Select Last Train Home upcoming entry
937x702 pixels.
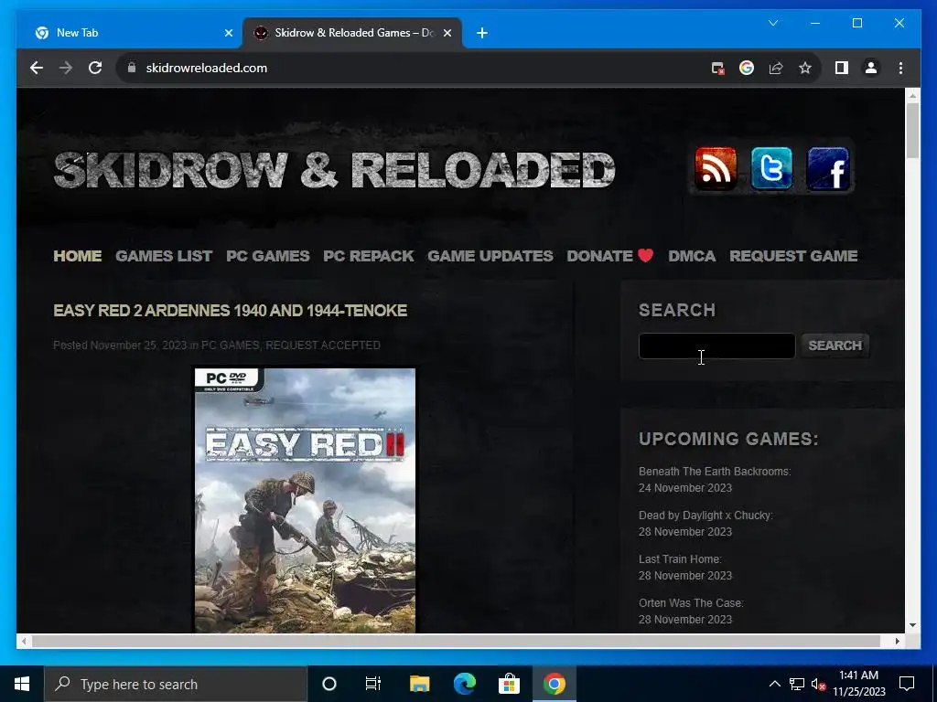click(685, 567)
